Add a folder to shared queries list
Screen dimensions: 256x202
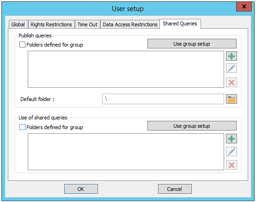pyautogui.click(x=232, y=139)
